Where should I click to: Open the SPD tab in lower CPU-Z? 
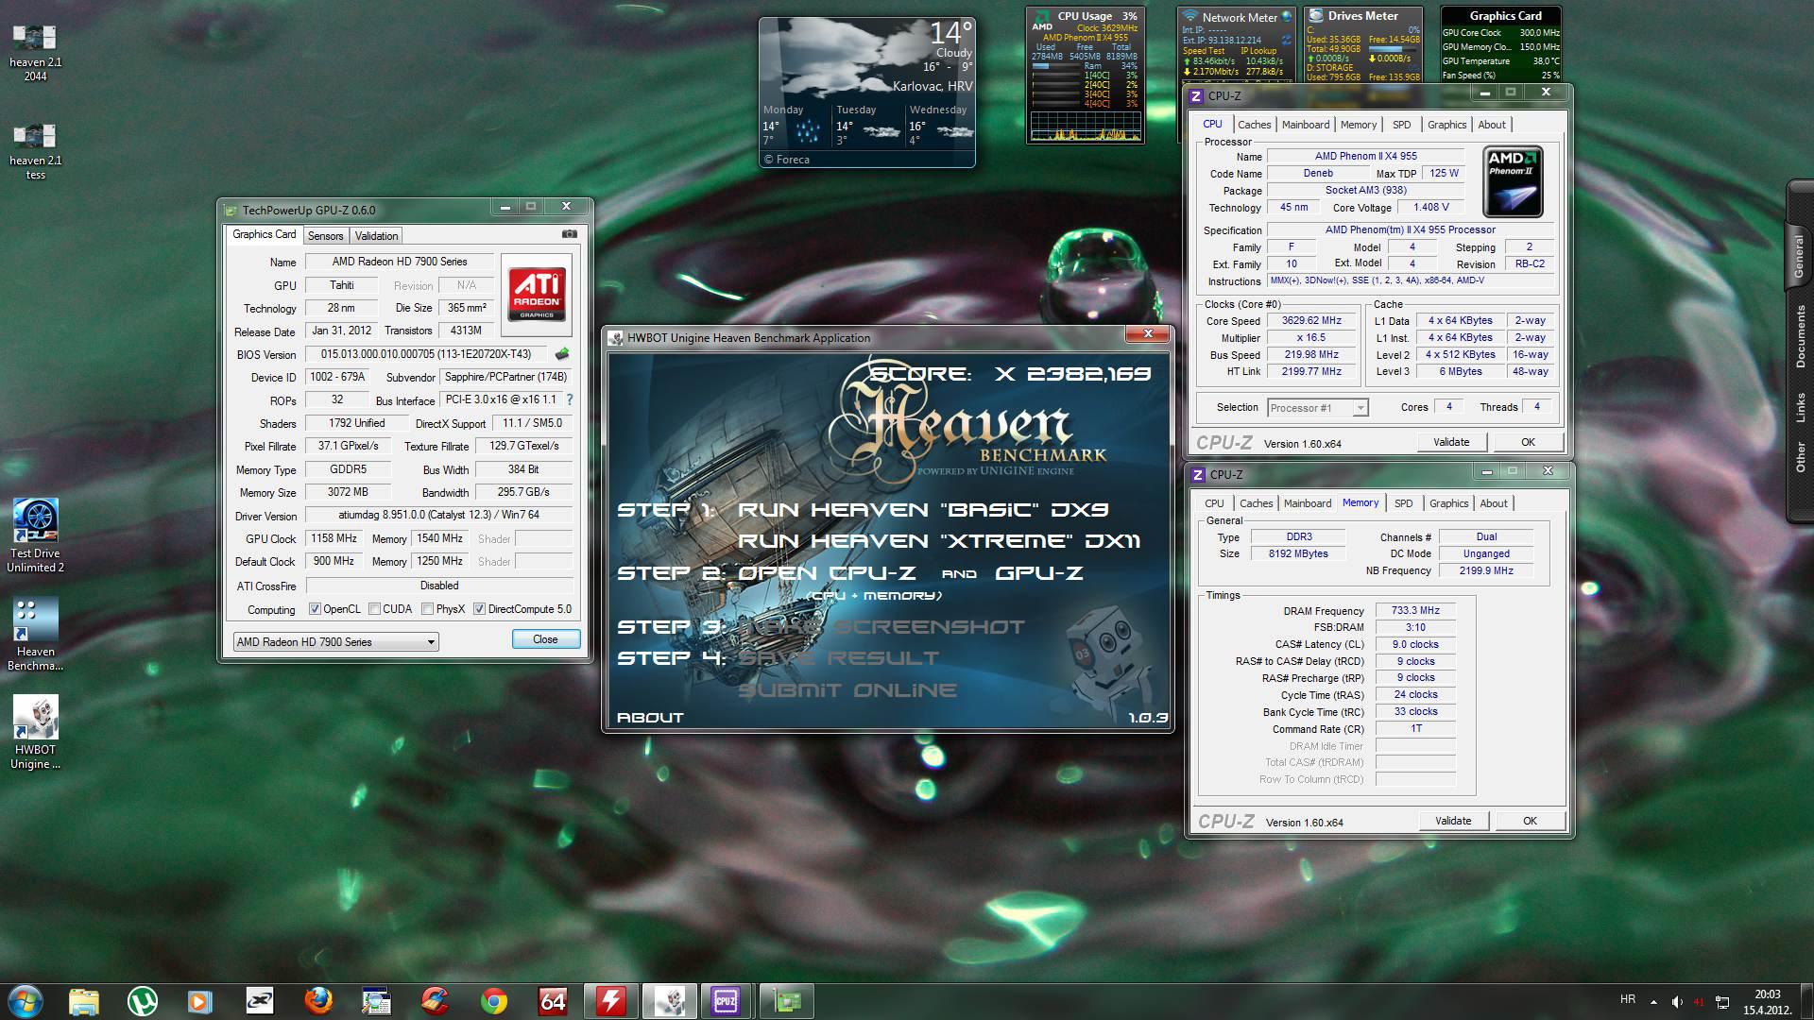(x=1403, y=503)
